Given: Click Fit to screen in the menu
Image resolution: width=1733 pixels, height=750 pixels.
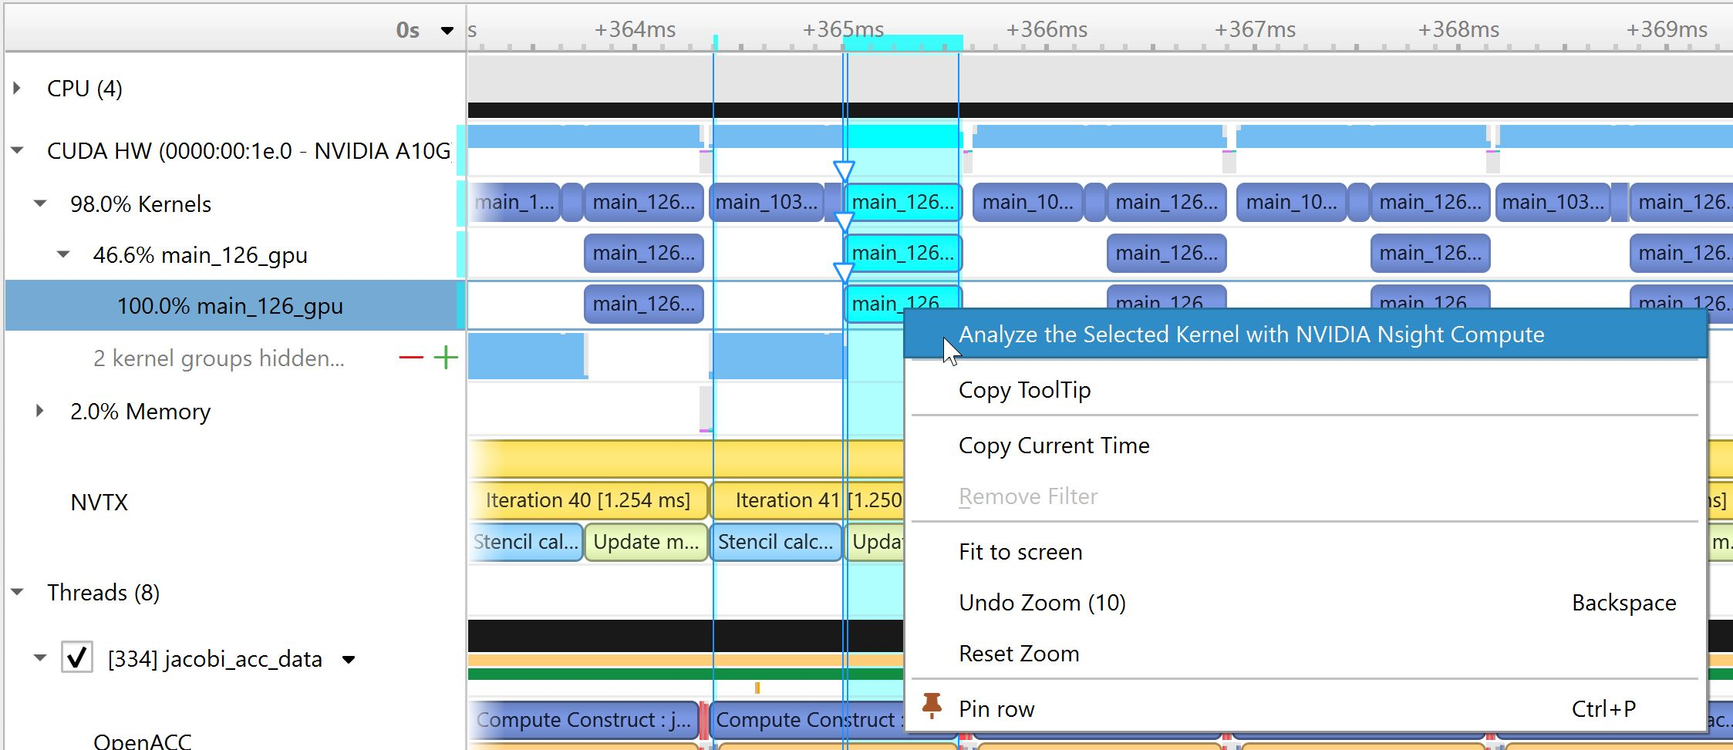Looking at the screenshot, I should pos(1020,552).
